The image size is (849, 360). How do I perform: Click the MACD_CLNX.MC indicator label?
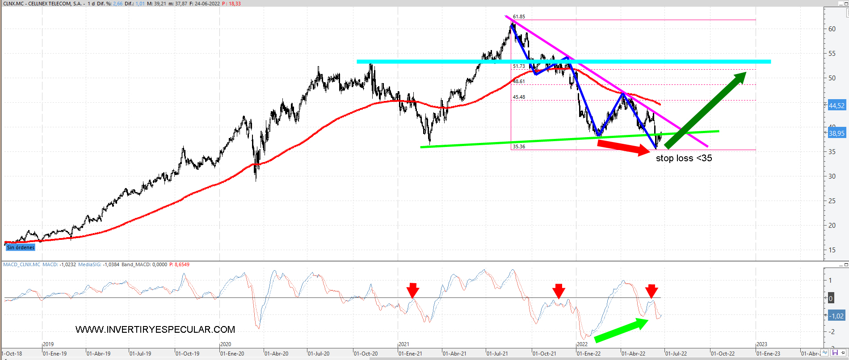pos(21,264)
